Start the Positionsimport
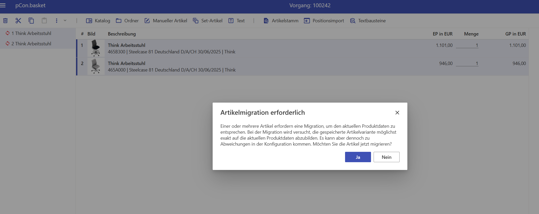Viewport: 539px width, 214px height. (x=324, y=21)
